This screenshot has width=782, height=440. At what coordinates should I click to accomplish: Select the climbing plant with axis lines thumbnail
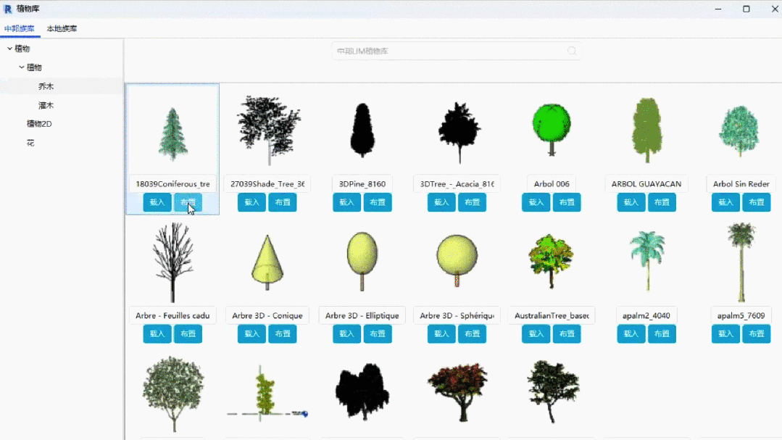click(x=267, y=394)
